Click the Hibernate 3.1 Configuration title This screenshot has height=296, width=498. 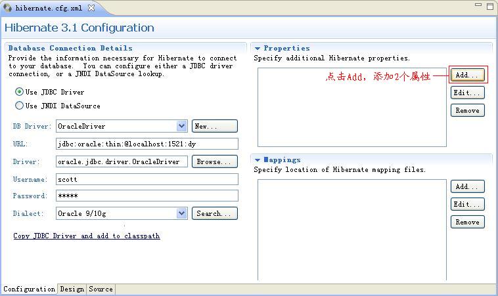(x=79, y=28)
